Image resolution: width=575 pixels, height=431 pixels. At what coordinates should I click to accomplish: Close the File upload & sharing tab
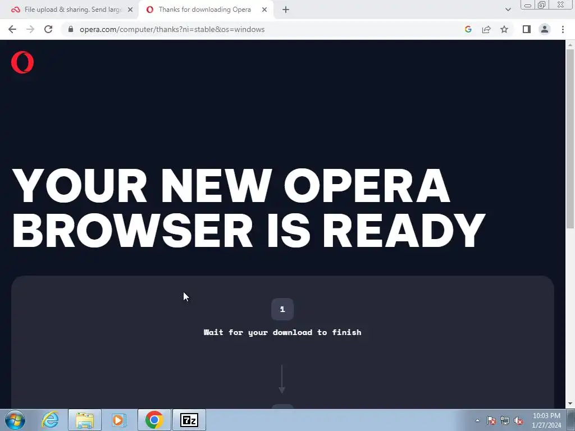pyautogui.click(x=130, y=10)
